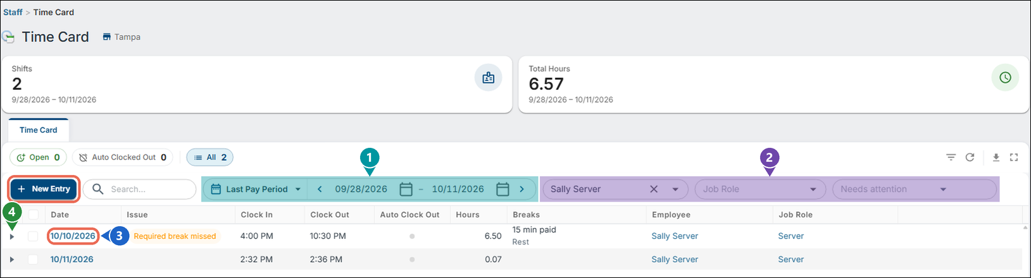Select the 10/11/2026 row checkbox

pyautogui.click(x=33, y=260)
